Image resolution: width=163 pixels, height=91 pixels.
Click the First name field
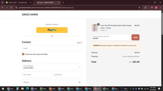click(x=36, y=75)
